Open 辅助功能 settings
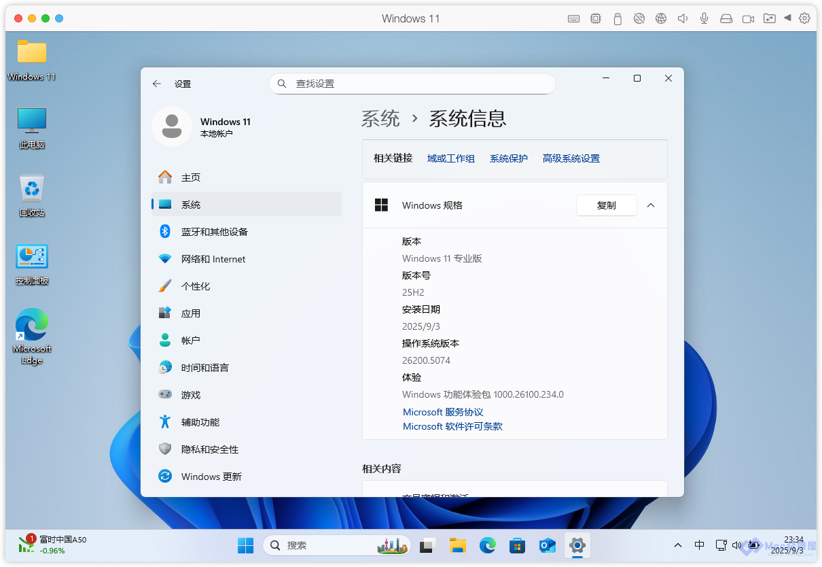This screenshot has width=822, height=567. point(247,422)
